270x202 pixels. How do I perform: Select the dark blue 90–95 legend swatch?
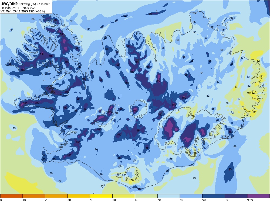[x=214, y=196]
